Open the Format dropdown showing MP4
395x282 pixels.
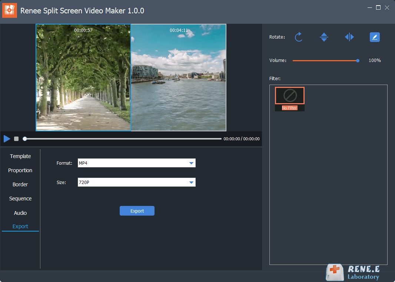coord(136,163)
